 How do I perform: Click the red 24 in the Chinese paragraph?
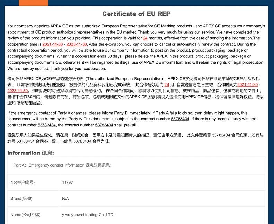click(x=167, y=85)
